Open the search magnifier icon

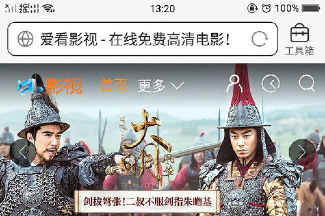[307, 83]
